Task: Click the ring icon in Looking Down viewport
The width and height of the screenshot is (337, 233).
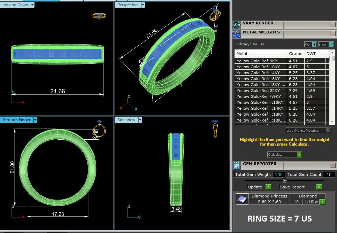Action: (99, 16)
